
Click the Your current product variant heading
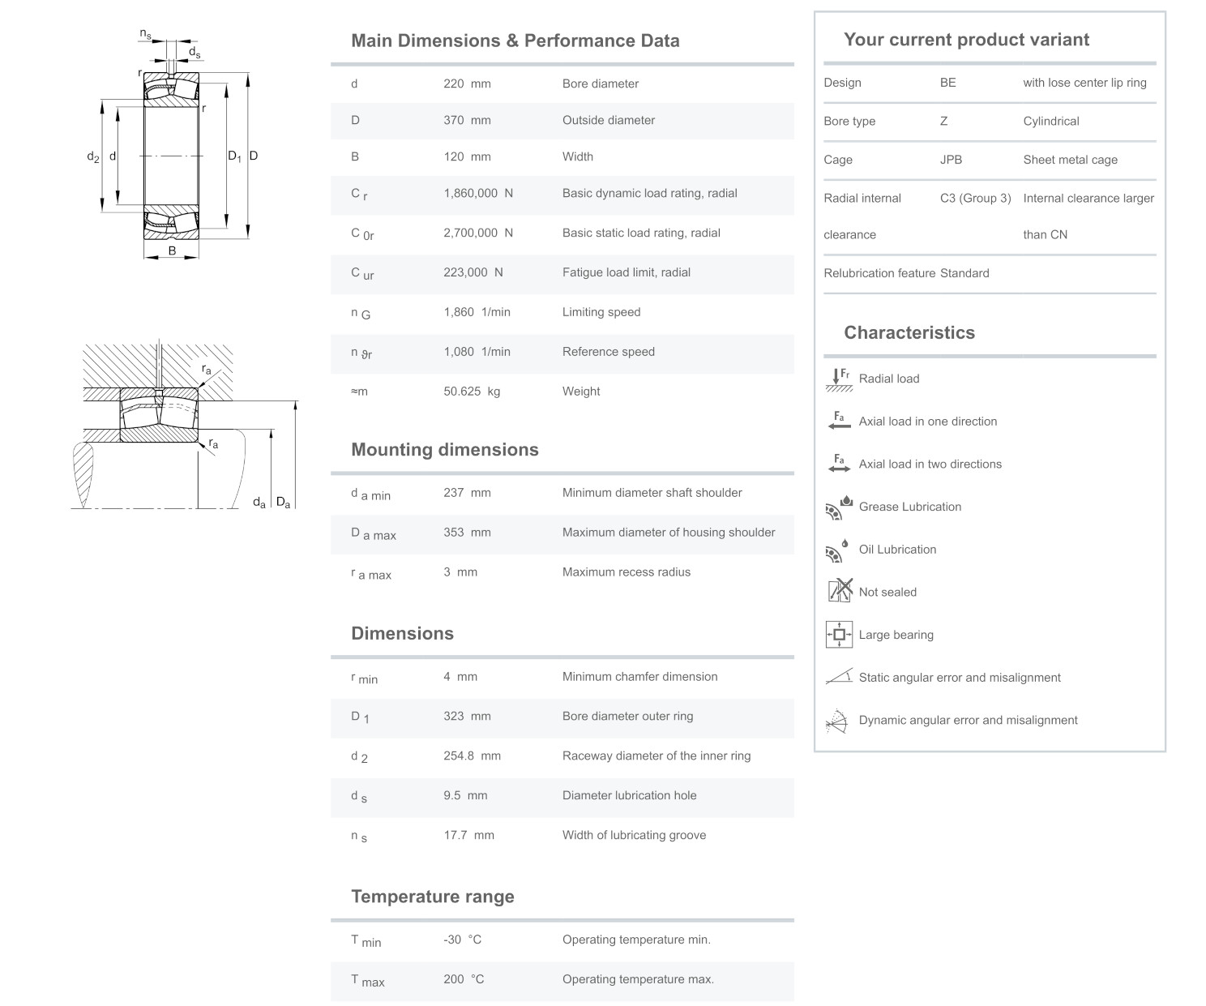point(966,40)
